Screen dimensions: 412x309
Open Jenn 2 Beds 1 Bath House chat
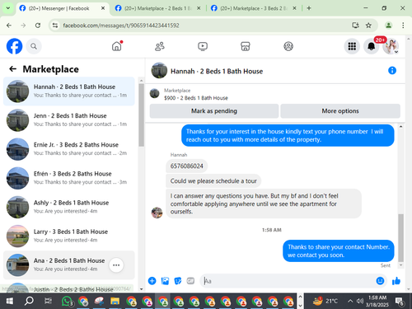pos(69,120)
